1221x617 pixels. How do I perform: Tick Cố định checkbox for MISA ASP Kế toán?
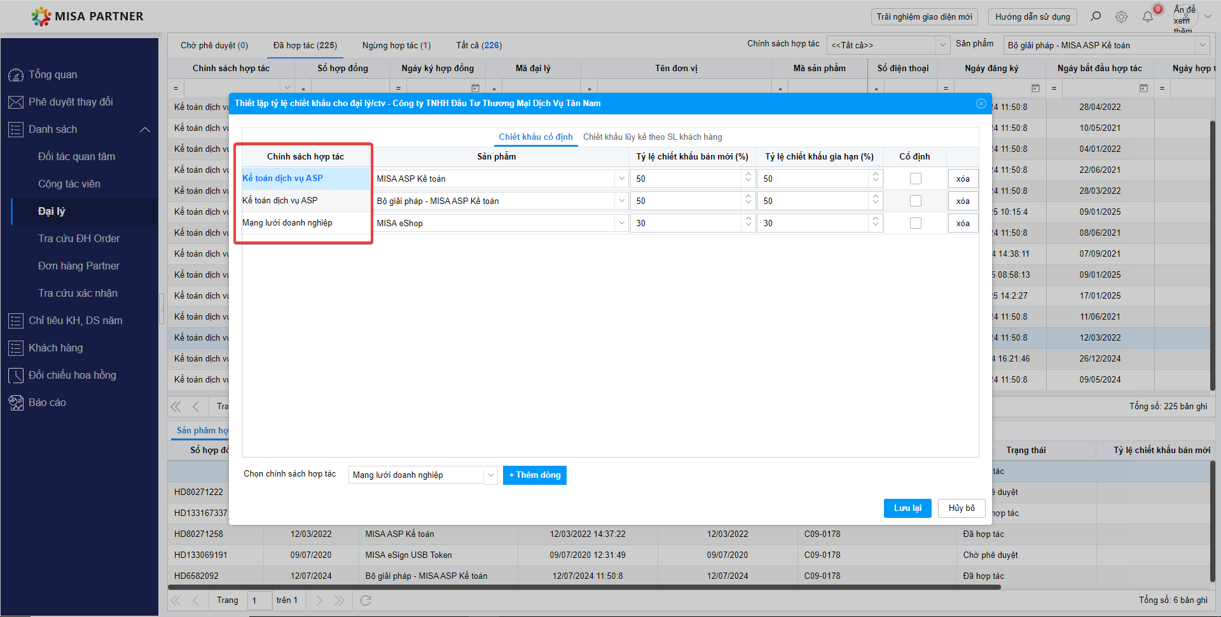pyautogui.click(x=916, y=179)
